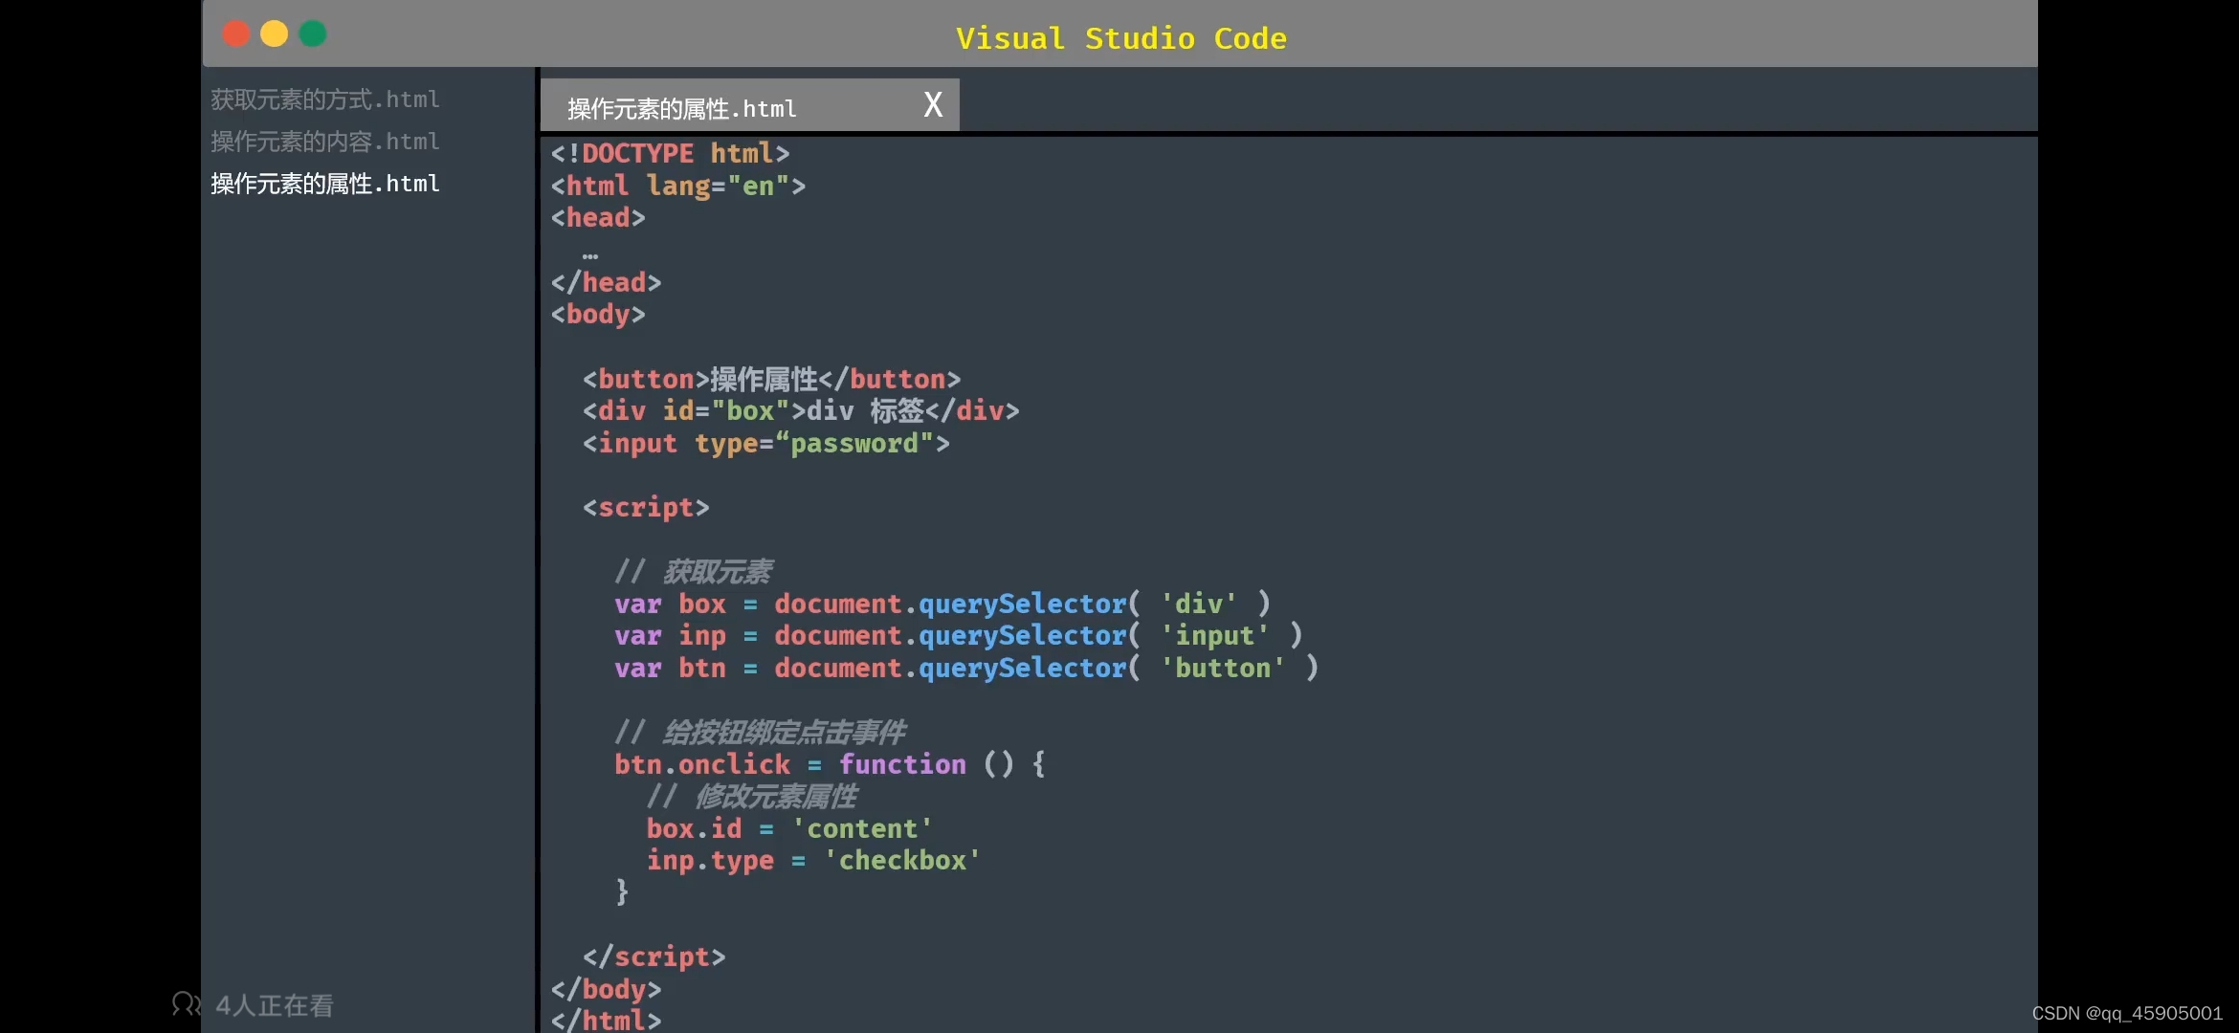The width and height of the screenshot is (2239, 1033).
Task: Click the button 操作属性 element line
Action: 771,379
